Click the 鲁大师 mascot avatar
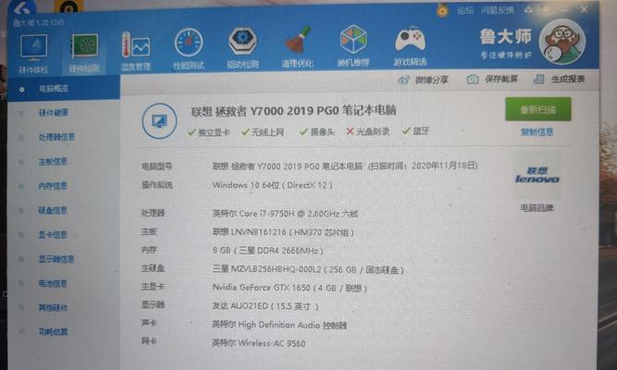This screenshot has height=370, width=617. coord(562,42)
